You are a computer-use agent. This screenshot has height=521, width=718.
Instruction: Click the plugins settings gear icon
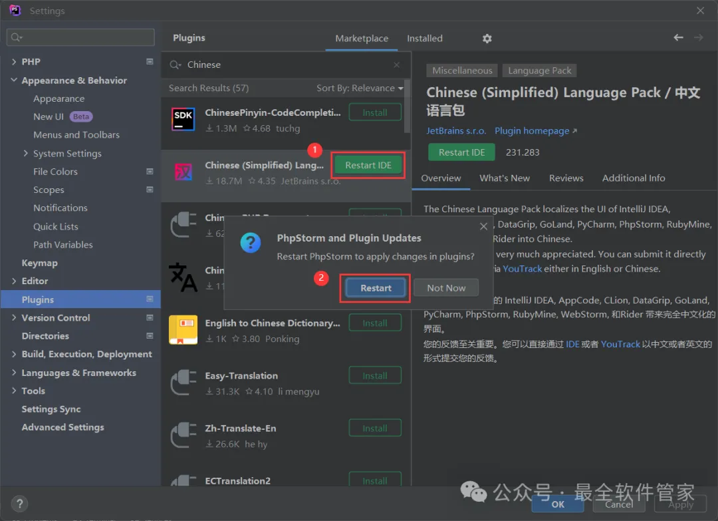pyautogui.click(x=487, y=39)
